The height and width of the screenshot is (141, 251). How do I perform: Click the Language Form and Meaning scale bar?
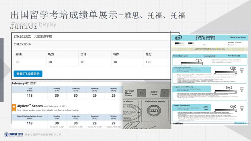coord(226,91)
